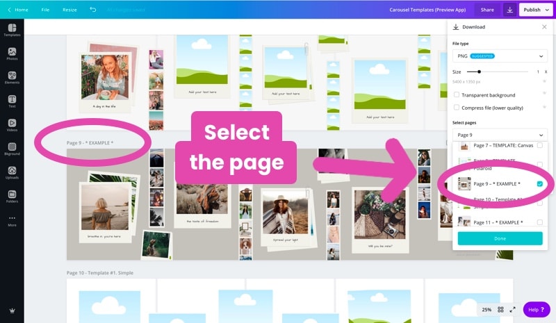Image resolution: width=556 pixels, height=323 pixels.
Task: Open the File menu
Action: pos(45,10)
